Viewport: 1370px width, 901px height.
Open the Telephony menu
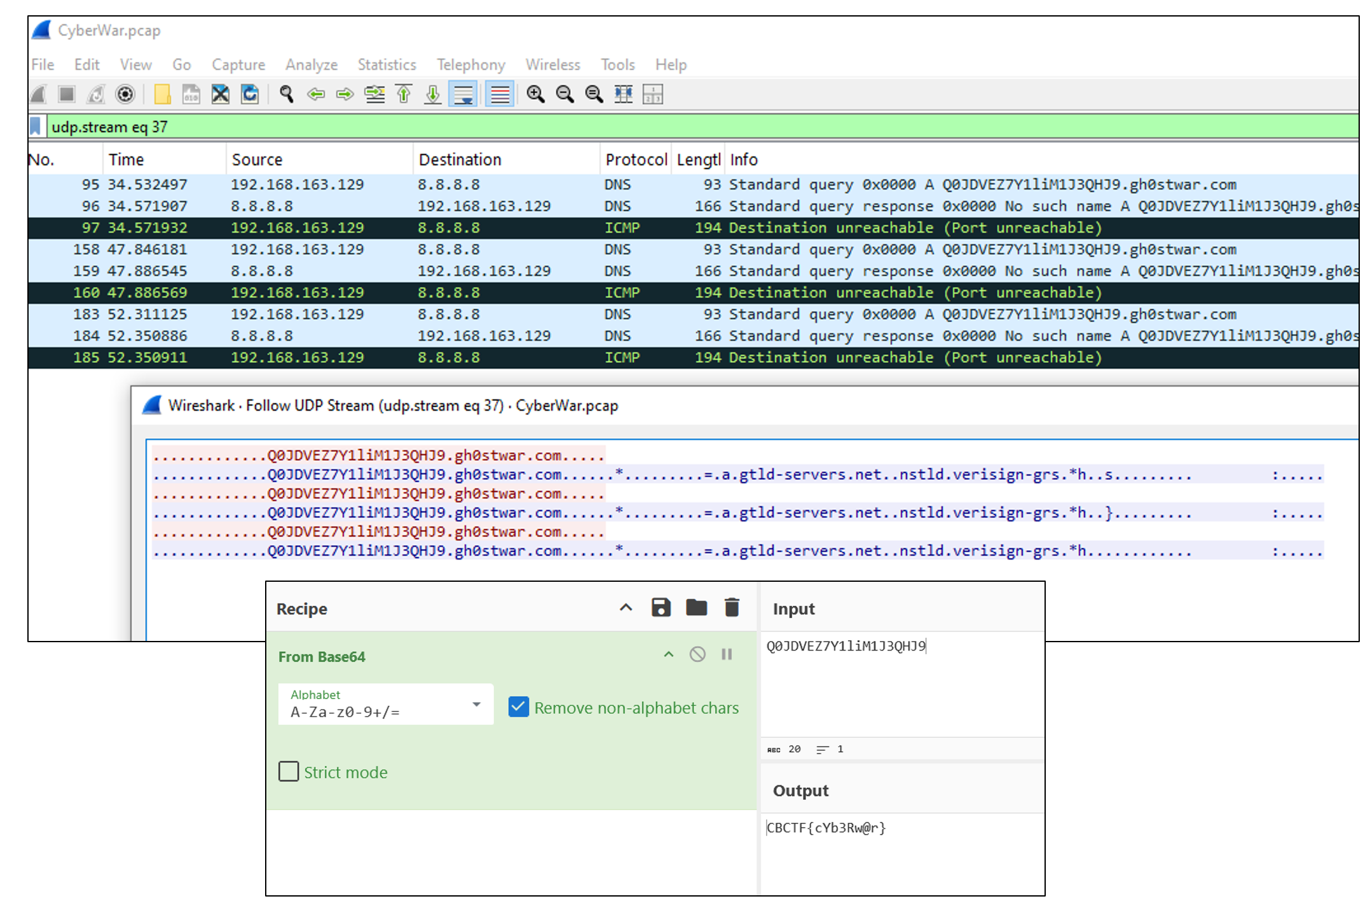(470, 65)
